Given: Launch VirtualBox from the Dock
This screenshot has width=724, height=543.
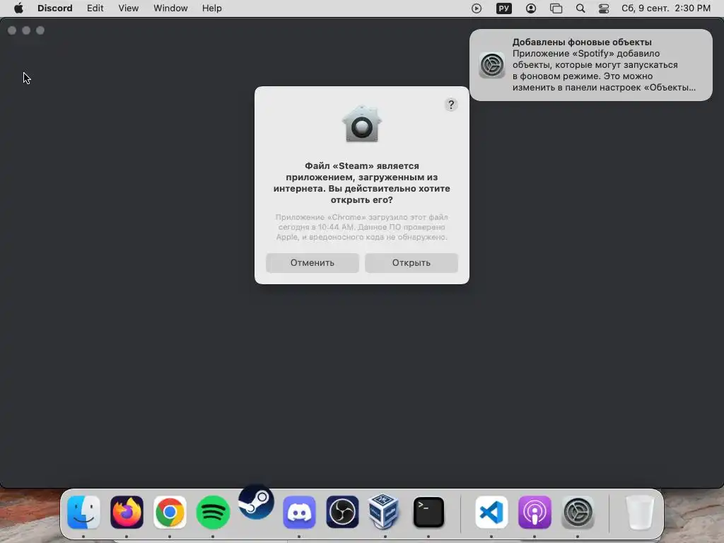Looking at the screenshot, I should pos(384,511).
